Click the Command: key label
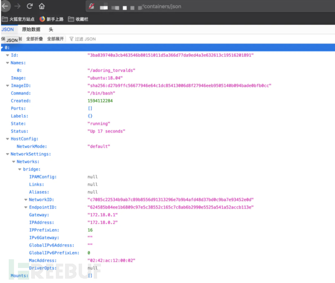 tap(21, 93)
